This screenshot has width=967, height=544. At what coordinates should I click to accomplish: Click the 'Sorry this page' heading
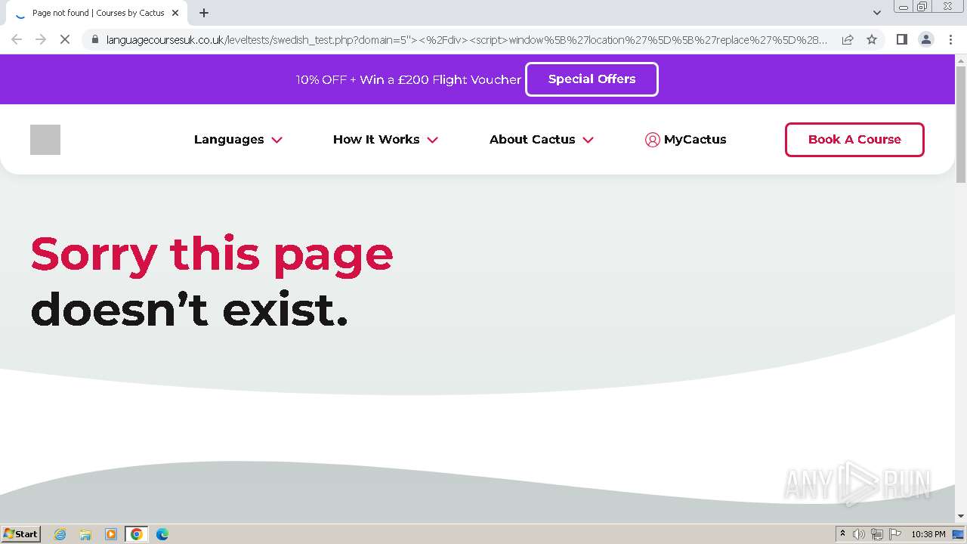212,254
